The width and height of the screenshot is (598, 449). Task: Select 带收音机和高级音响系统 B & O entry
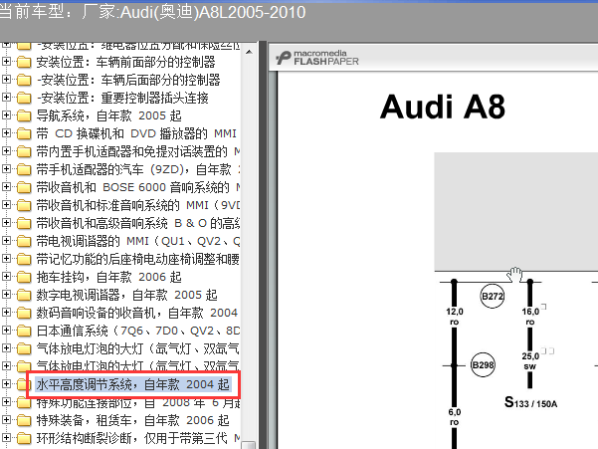(138, 223)
